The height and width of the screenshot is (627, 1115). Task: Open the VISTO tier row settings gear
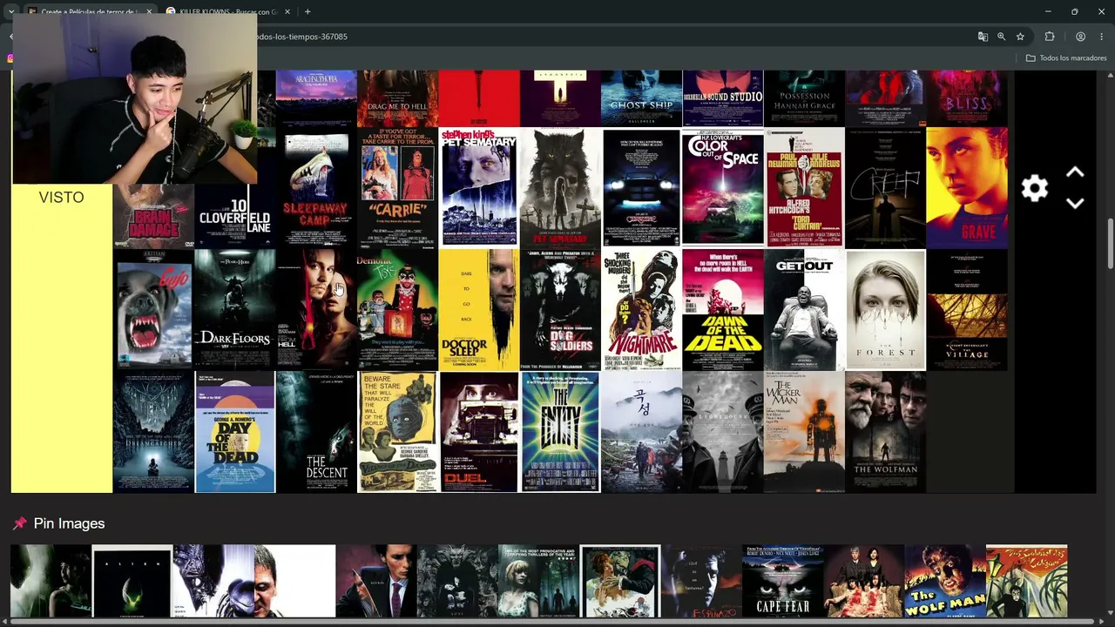(x=1035, y=188)
